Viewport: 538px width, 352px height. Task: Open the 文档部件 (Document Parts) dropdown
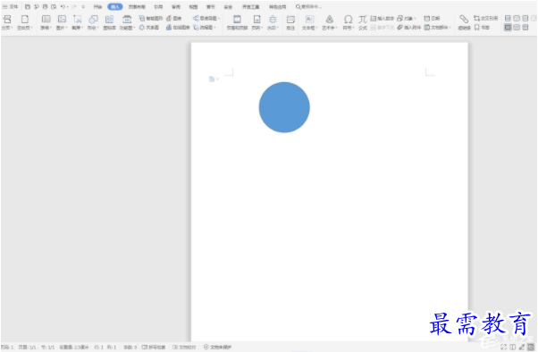(x=438, y=28)
